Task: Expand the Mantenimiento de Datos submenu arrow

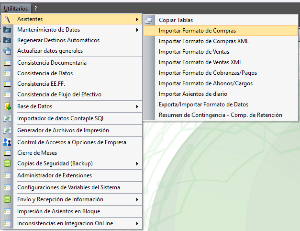Action: click(137, 30)
